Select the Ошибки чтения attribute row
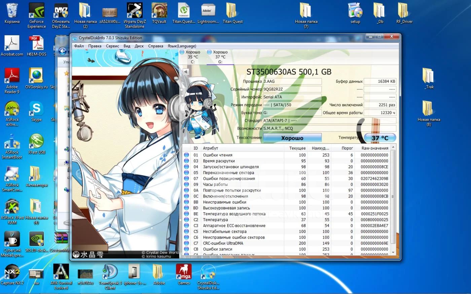Image resolution: width=471 pixels, height=294 pixels. click(218, 155)
